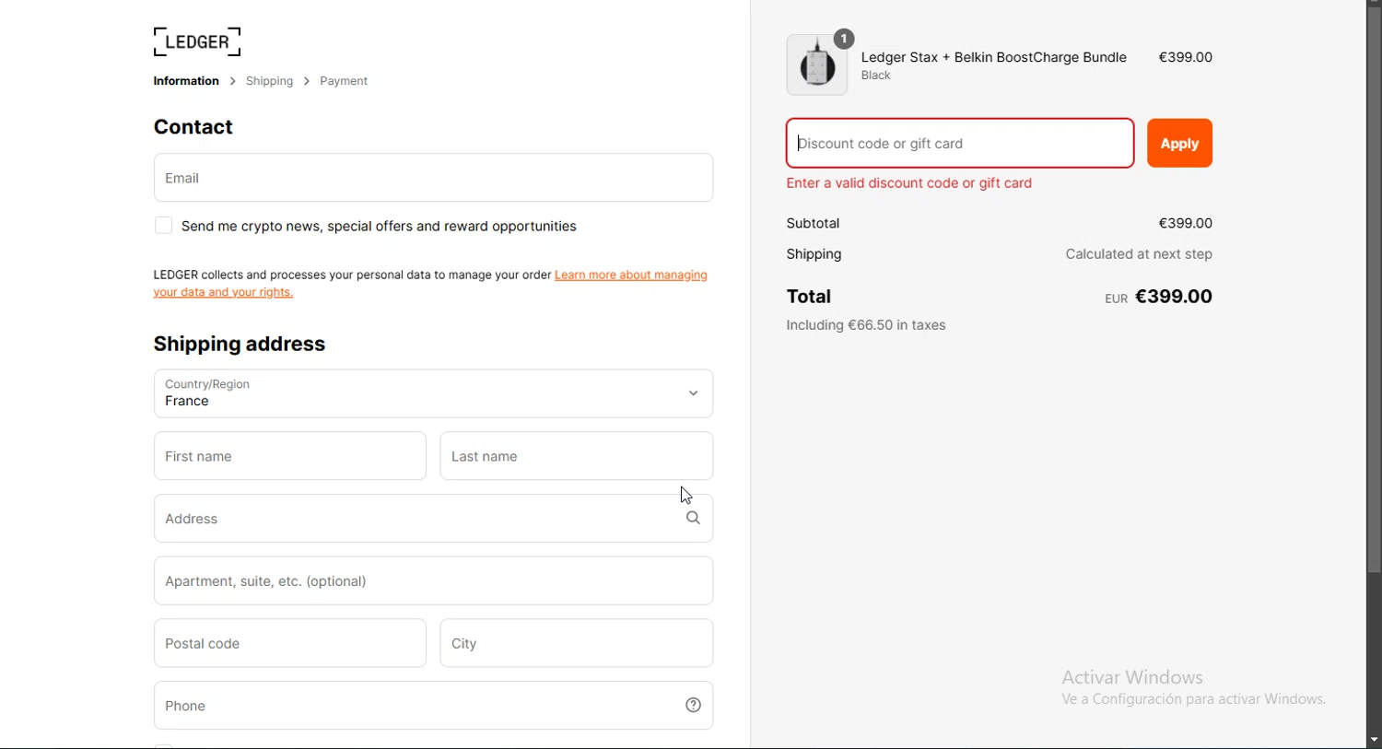The height and width of the screenshot is (749, 1382).
Task: Focus the Phone input field
Action: tap(433, 706)
